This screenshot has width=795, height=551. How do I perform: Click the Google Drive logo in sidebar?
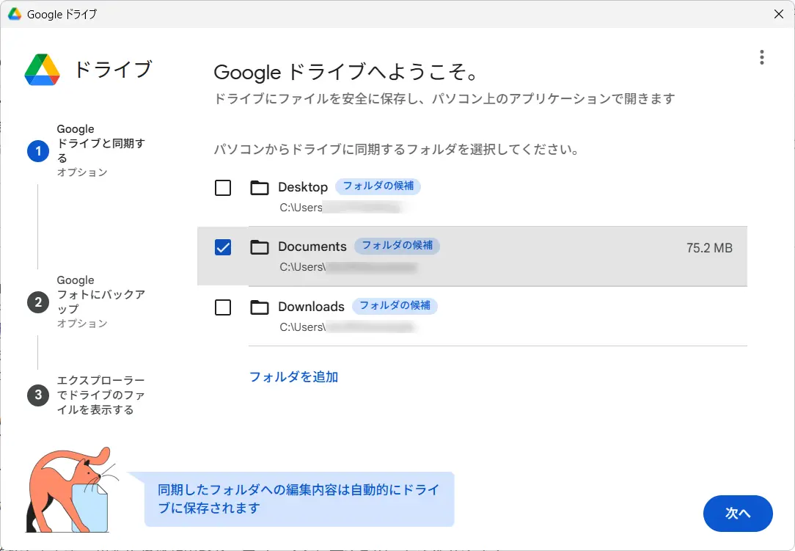(x=42, y=70)
